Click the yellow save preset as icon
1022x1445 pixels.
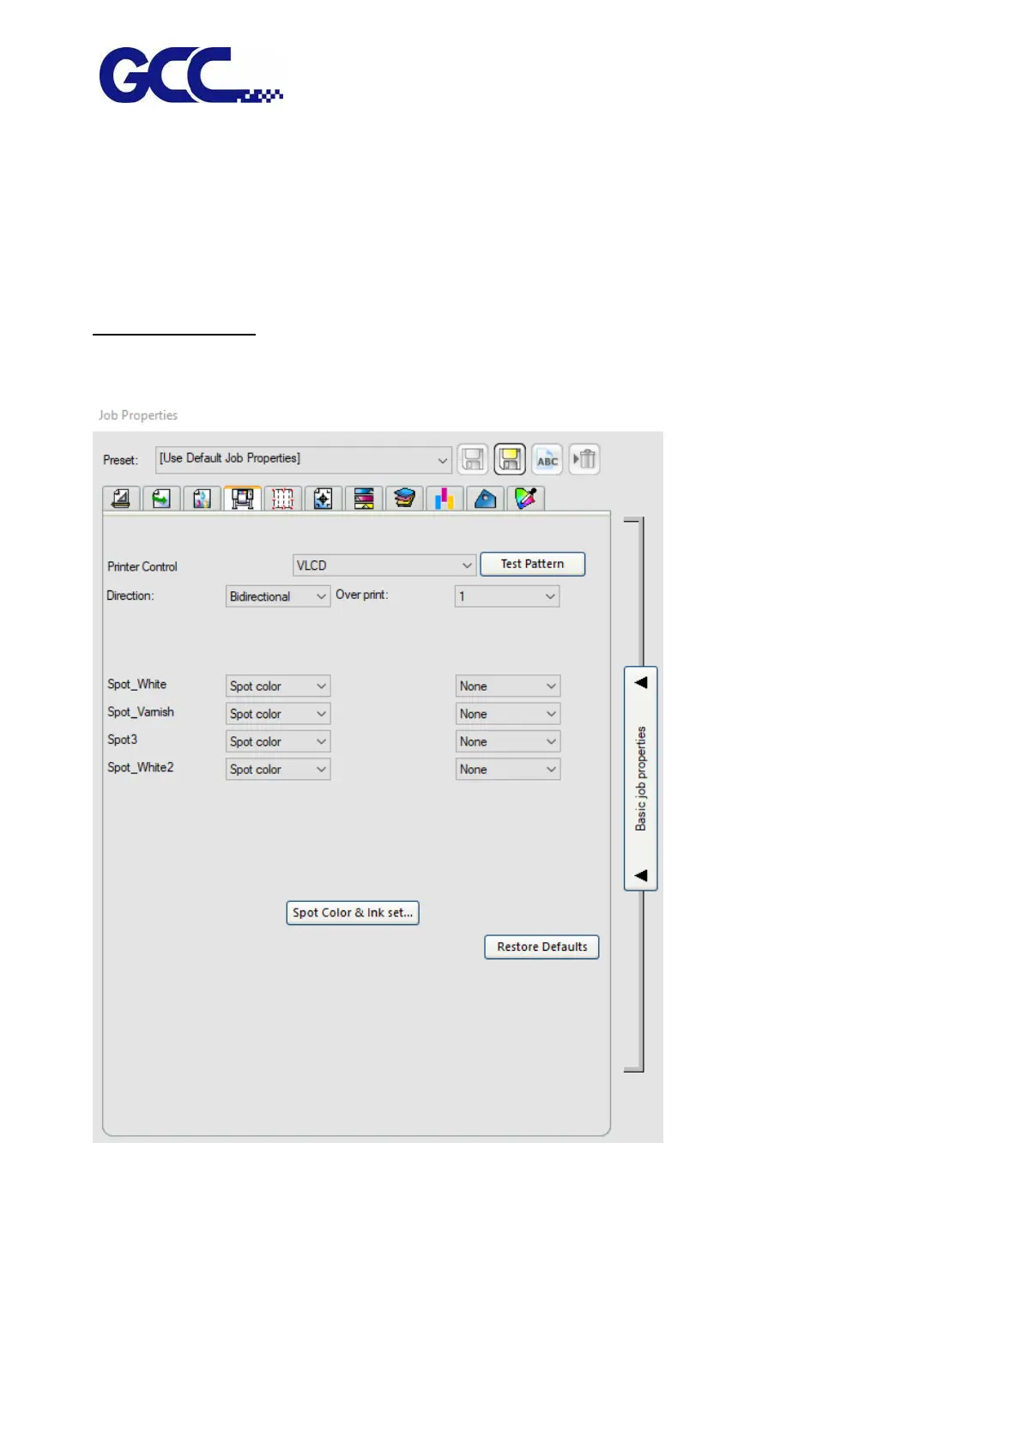510,460
